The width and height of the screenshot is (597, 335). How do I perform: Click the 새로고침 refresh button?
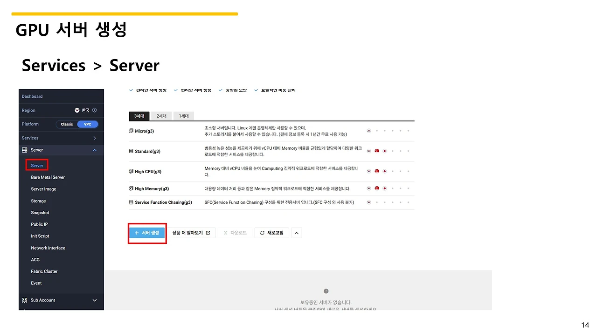(x=272, y=233)
